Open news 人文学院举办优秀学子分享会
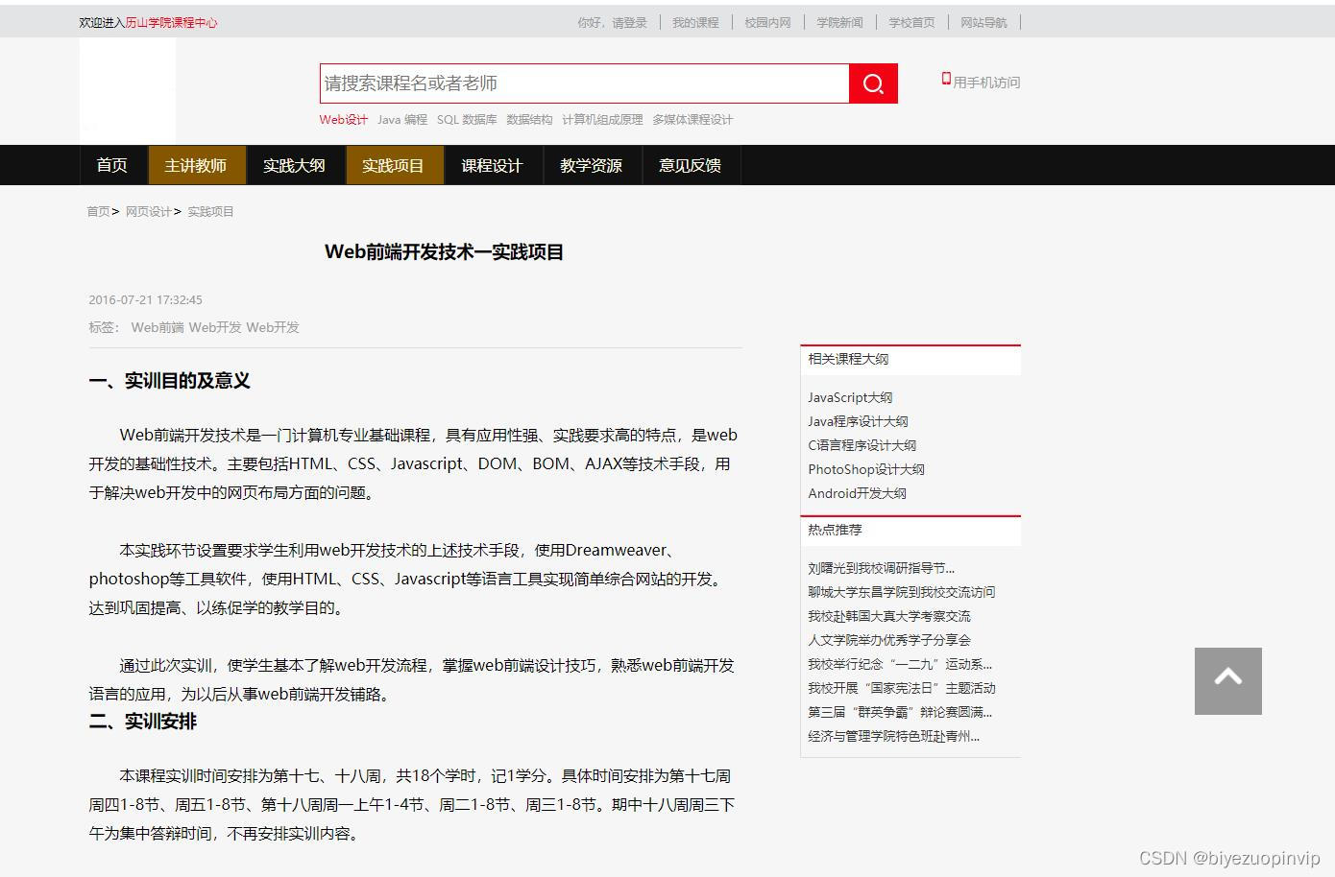The height and width of the screenshot is (877, 1335). (889, 640)
